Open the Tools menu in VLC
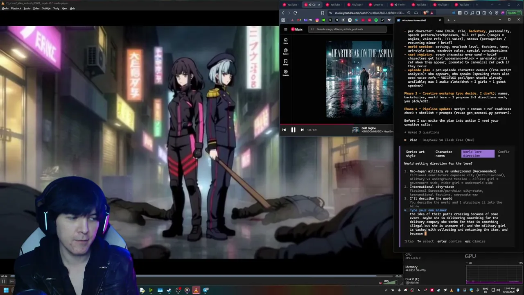 point(56,8)
